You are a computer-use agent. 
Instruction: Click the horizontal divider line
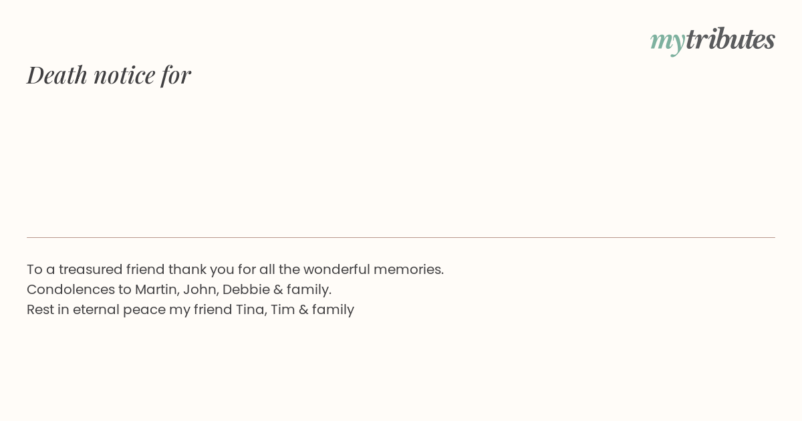coord(401,237)
